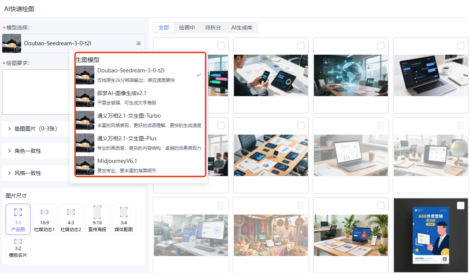Switch to the 绘画中 tab
Screen dimensions: 469x273
pos(187,28)
